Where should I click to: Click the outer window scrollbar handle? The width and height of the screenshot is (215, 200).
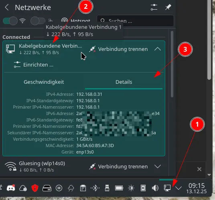pyautogui.click(x=209, y=40)
